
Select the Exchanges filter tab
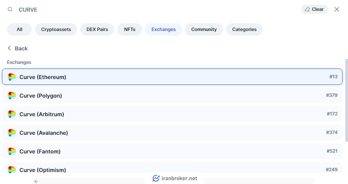tap(164, 29)
